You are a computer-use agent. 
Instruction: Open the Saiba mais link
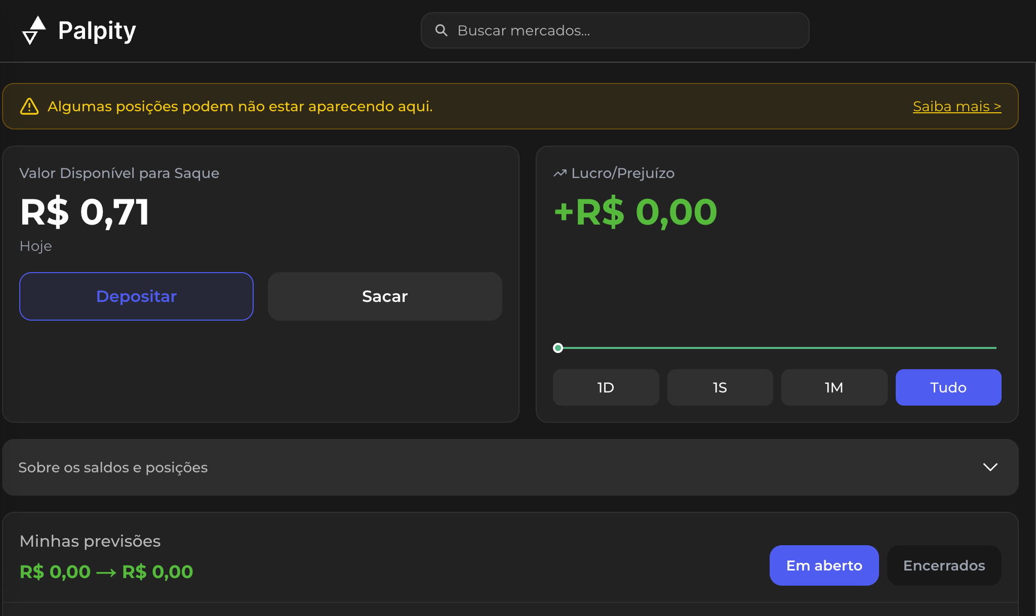957,106
